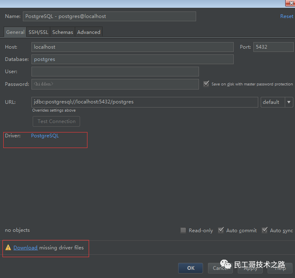Focus the Name input field
295x278 pixels.
110,16
